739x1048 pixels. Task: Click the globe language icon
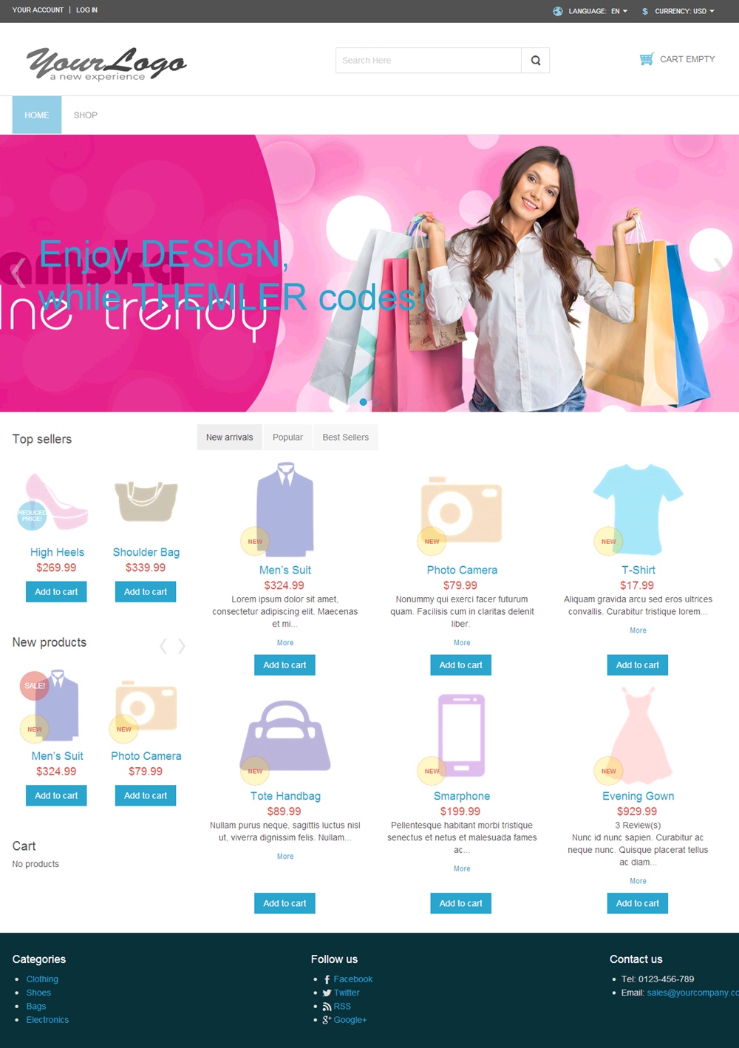(558, 11)
